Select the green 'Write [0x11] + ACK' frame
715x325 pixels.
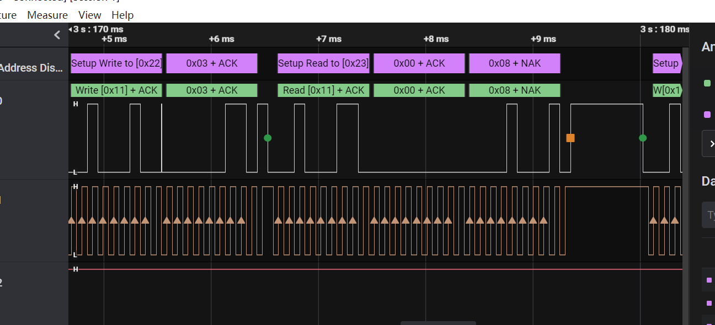[x=116, y=90]
